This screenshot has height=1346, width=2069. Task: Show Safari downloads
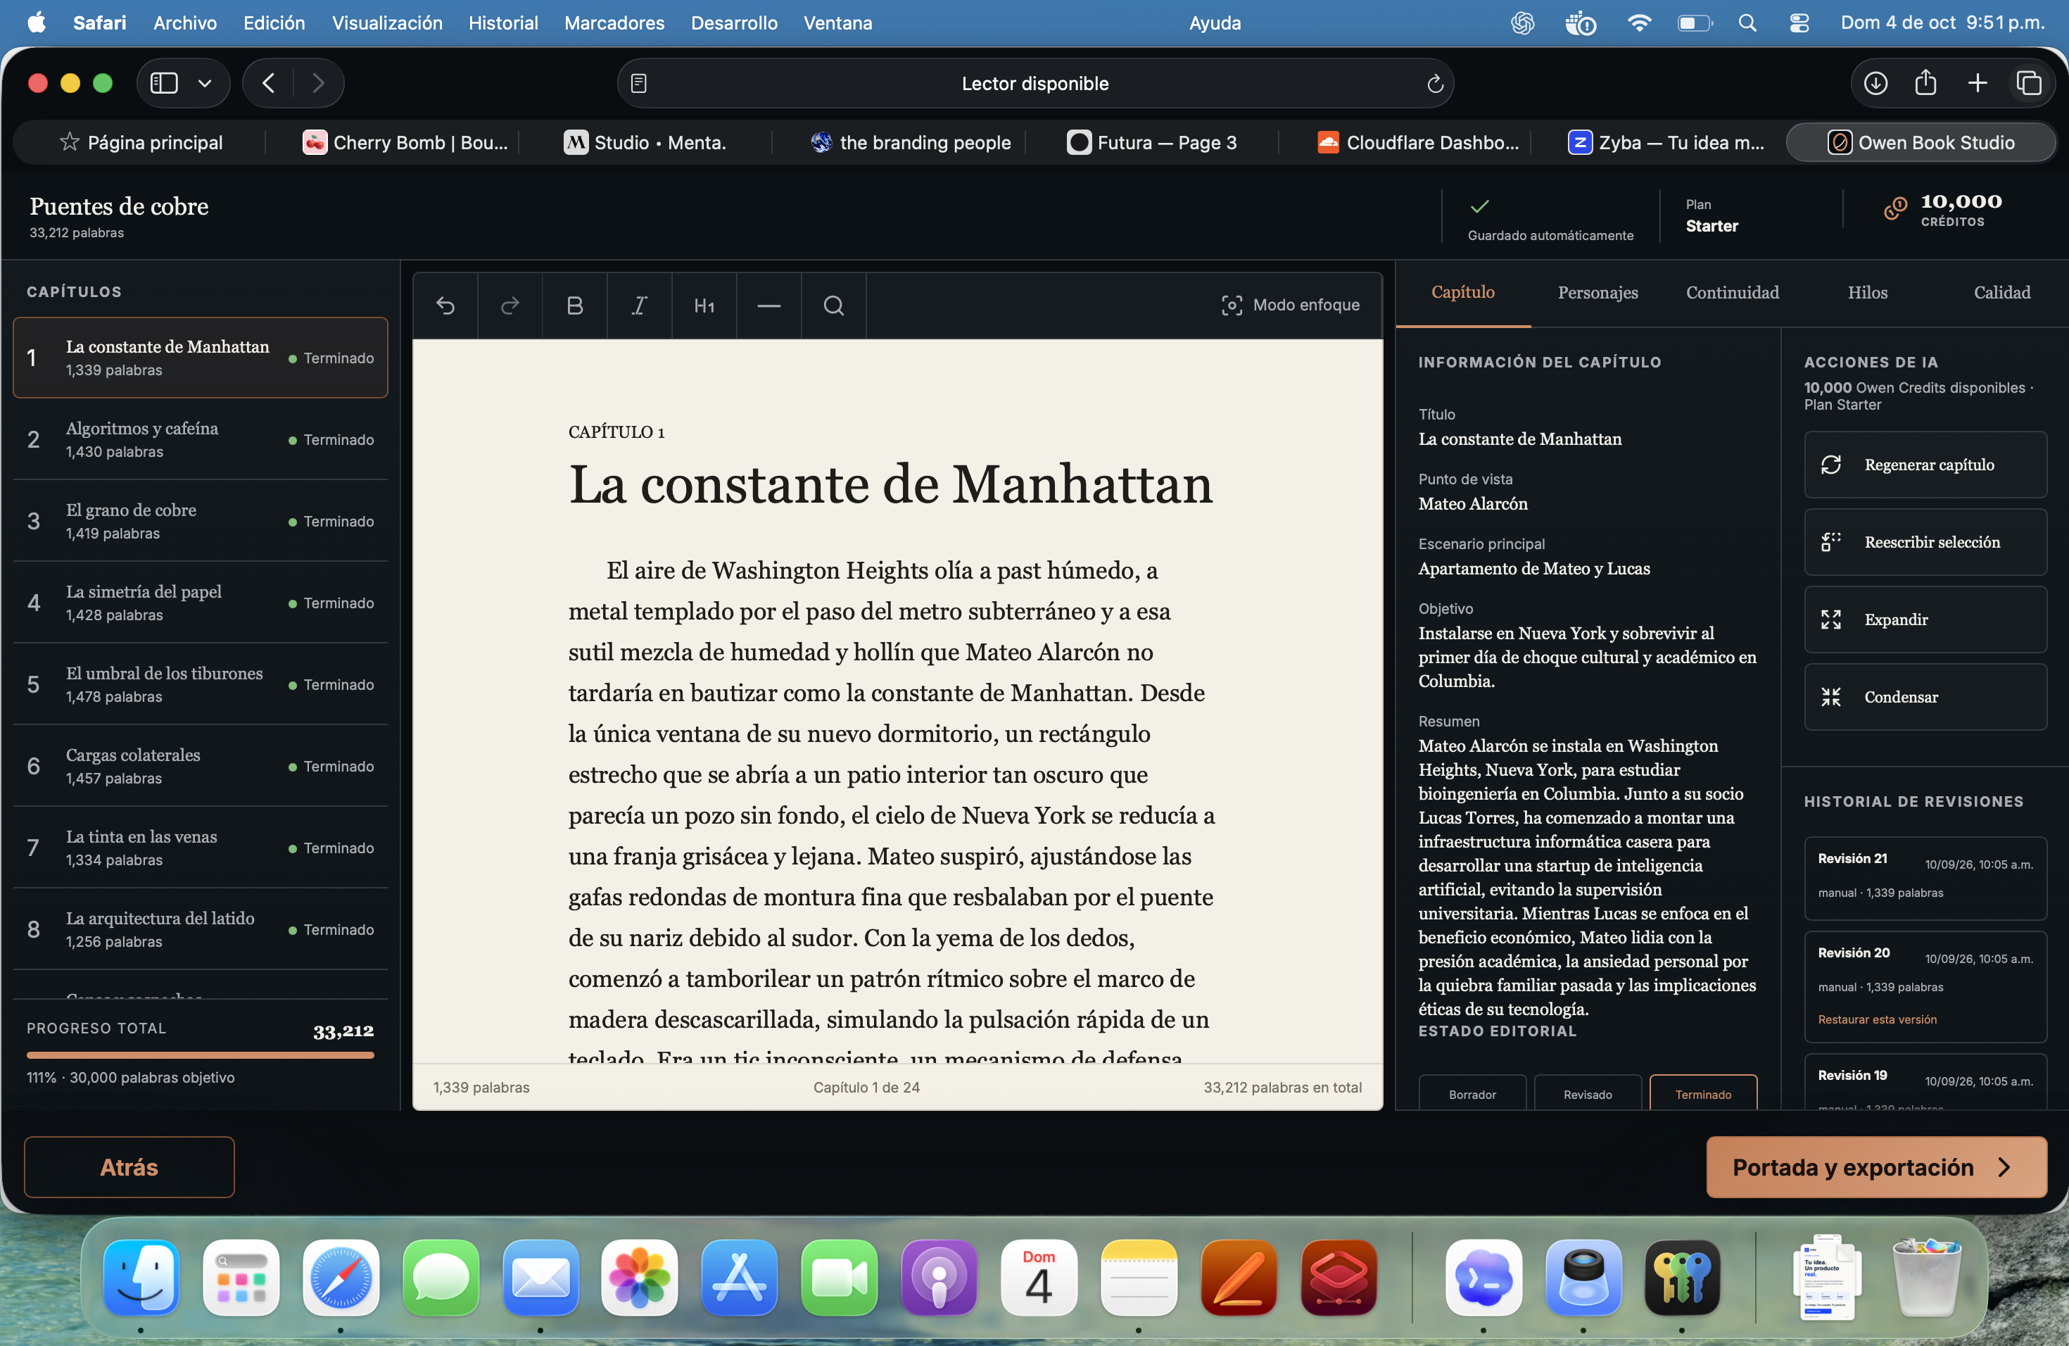(1875, 84)
